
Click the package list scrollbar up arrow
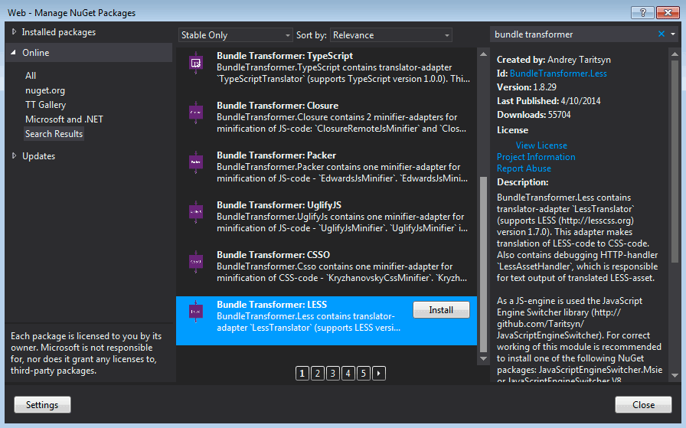coord(483,54)
